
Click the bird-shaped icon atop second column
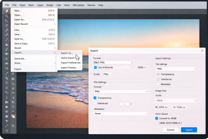13,74
